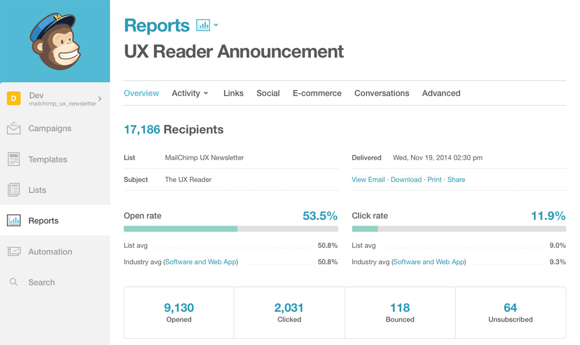Viewport: 580px width, 345px height.
Task: Click the Templates layout icon
Action: coord(14,160)
